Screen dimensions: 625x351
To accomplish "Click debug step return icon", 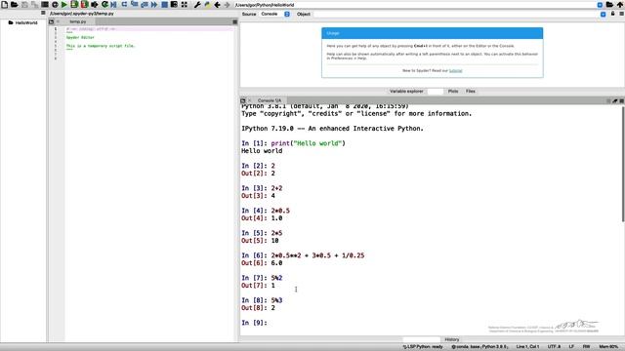I will pyautogui.click(x=145, y=5).
